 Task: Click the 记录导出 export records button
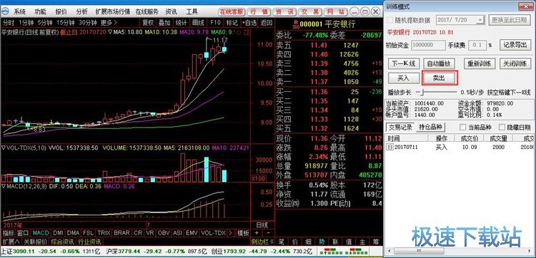515,45
